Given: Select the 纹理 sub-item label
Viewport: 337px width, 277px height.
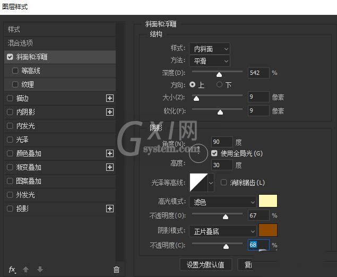Looking at the screenshot, I should pyautogui.click(x=28, y=84).
